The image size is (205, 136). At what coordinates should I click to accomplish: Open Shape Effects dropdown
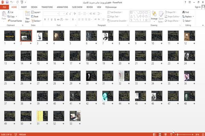pyautogui.click(x=172, y=21)
